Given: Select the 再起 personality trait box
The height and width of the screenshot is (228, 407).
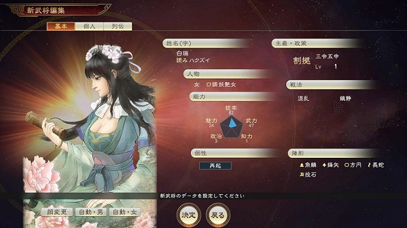Looking at the screenshot, I should tap(215, 166).
